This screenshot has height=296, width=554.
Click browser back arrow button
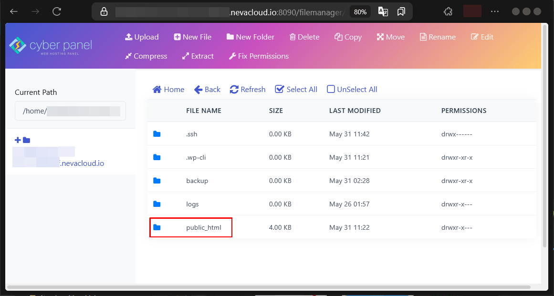click(14, 11)
